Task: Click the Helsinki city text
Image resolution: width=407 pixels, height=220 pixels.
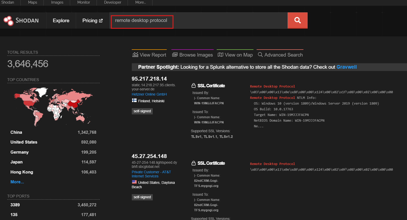Action: click(158, 101)
